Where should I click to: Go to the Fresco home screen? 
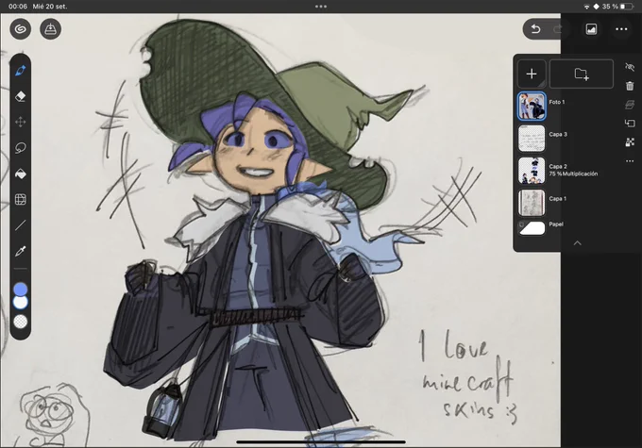pos(20,29)
